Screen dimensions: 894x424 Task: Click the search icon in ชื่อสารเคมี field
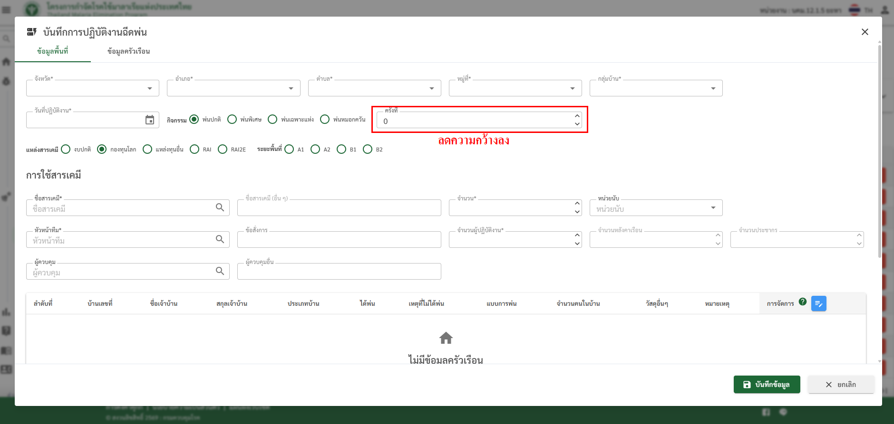coord(220,207)
